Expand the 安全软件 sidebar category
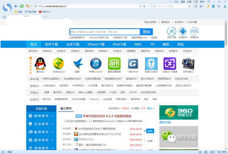The width and height of the screenshot is (228, 154). 41,124
